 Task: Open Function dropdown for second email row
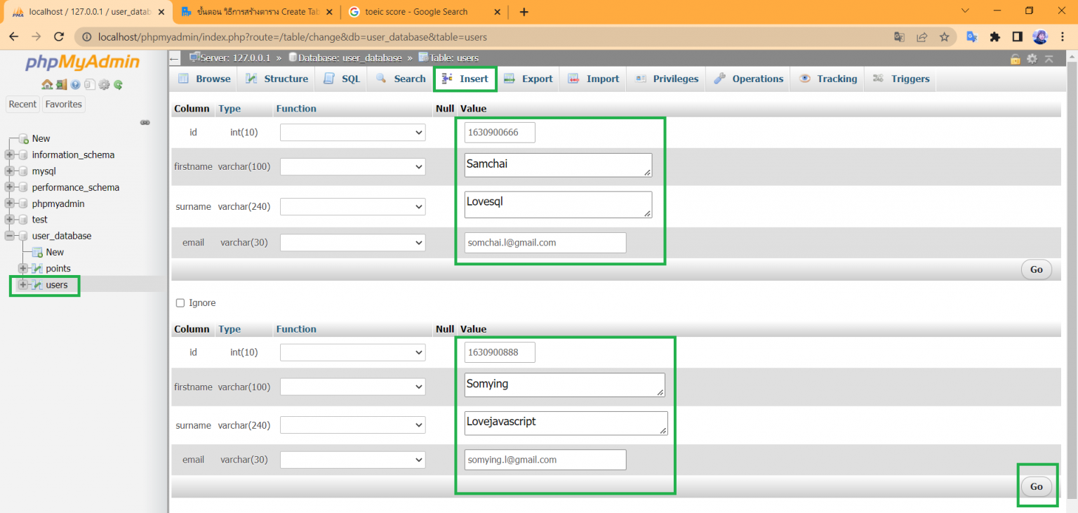(352, 460)
